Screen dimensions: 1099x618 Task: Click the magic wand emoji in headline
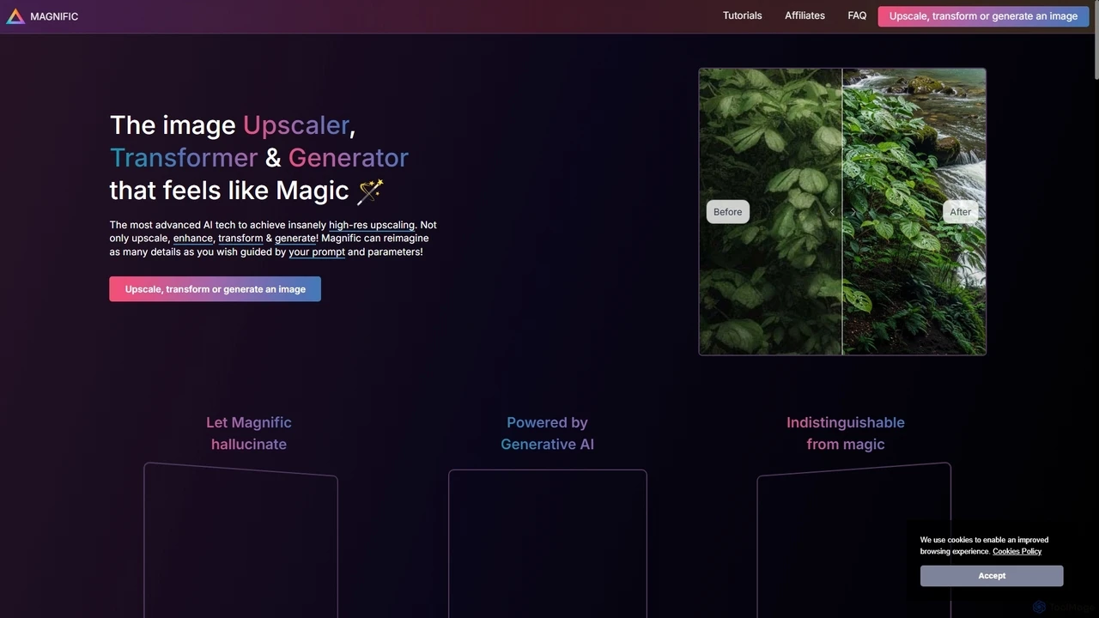tap(370, 191)
